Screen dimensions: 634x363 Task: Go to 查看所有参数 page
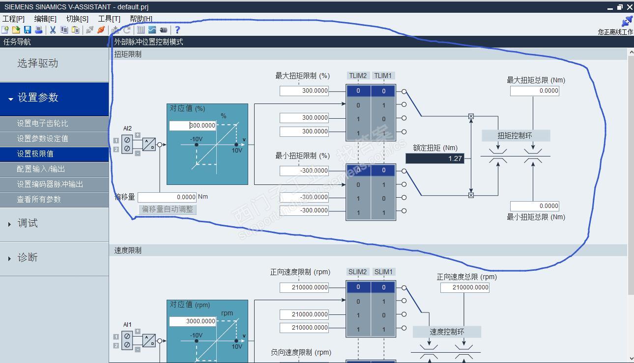(x=54, y=200)
